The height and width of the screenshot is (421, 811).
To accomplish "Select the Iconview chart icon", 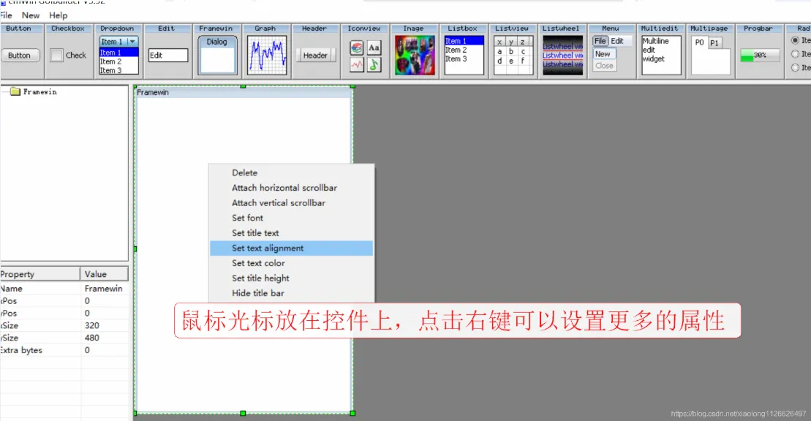I will (x=356, y=65).
